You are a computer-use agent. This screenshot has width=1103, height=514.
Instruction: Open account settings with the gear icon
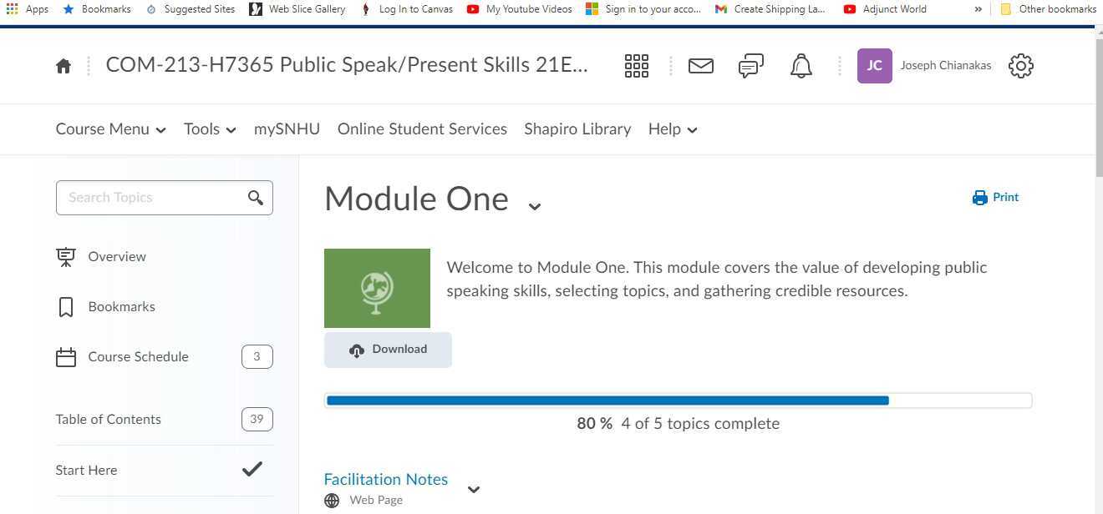coord(1020,65)
